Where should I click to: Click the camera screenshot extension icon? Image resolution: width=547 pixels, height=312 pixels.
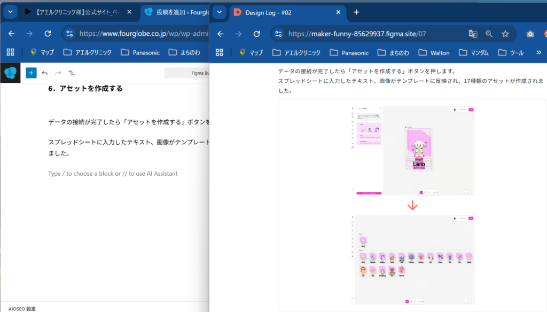(x=530, y=34)
